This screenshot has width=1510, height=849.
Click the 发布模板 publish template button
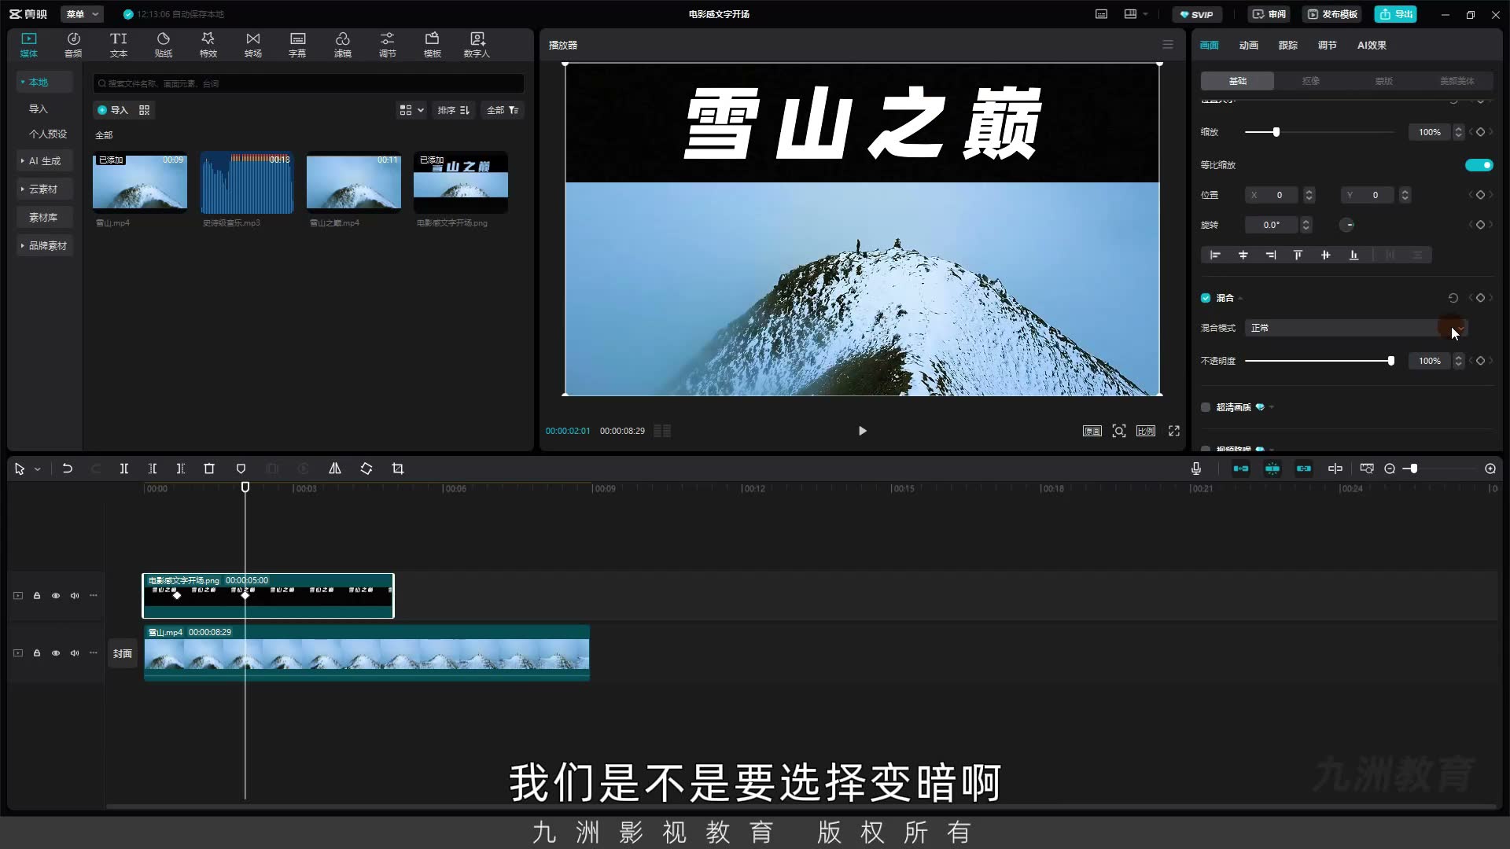coord(1332,14)
